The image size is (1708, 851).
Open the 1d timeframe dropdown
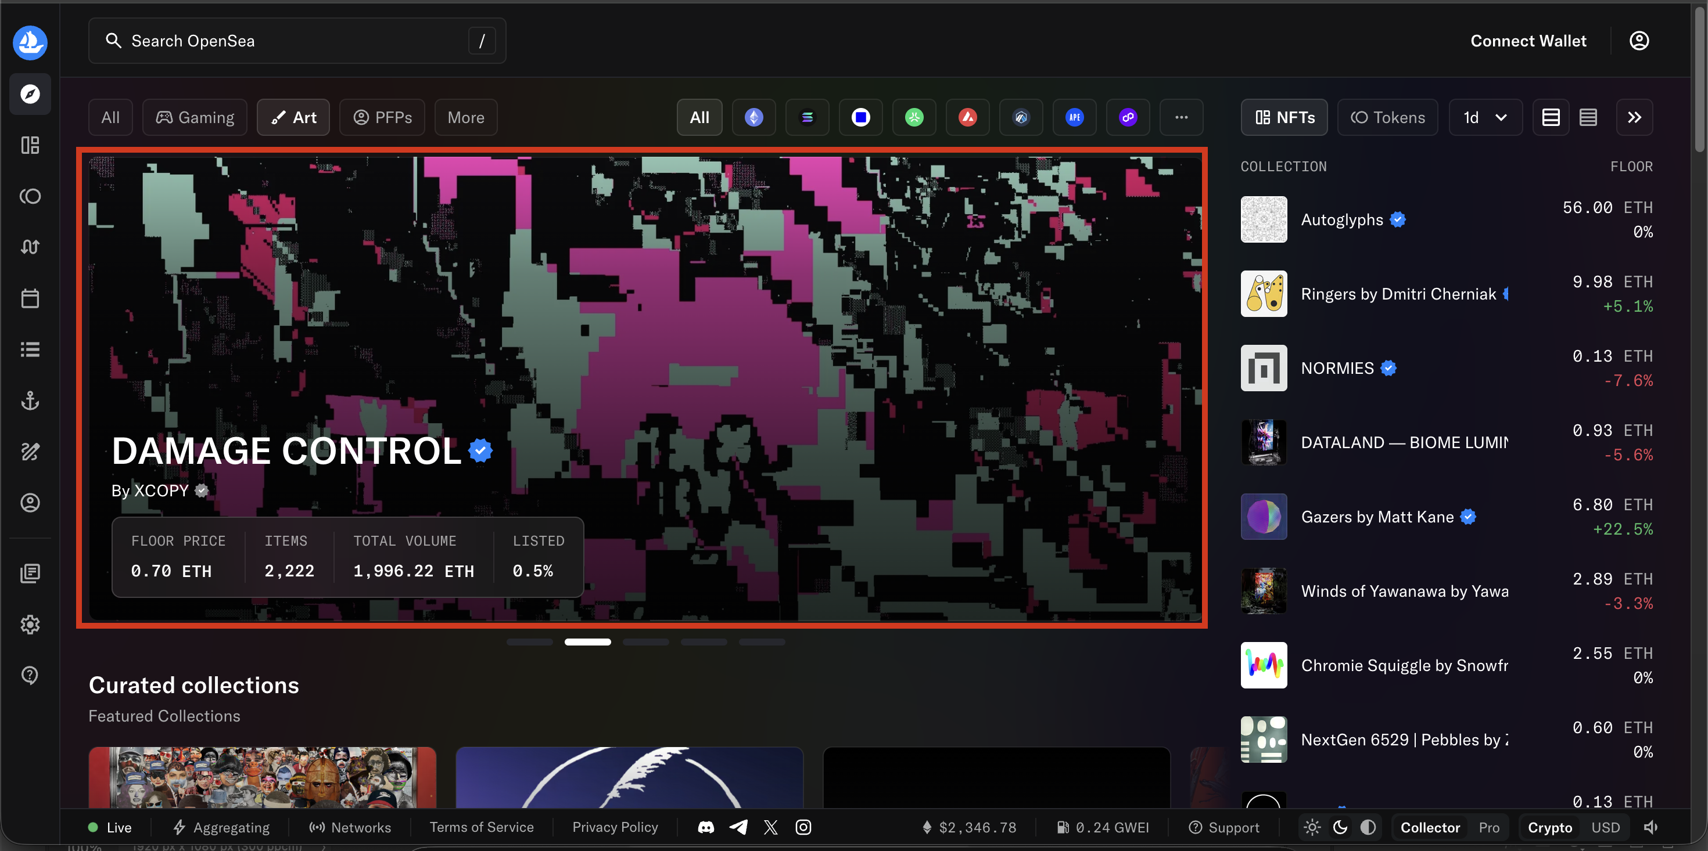tap(1485, 117)
